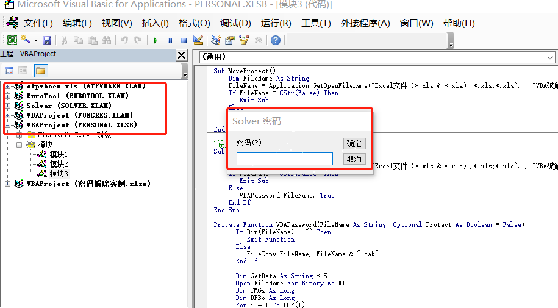Expand VBAProject (密码解除实例.xlsm) node
Image resolution: width=558 pixels, height=308 pixels.
pyautogui.click(x=7, y=184)
